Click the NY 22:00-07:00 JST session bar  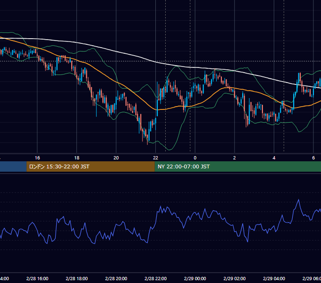(237, 166)
